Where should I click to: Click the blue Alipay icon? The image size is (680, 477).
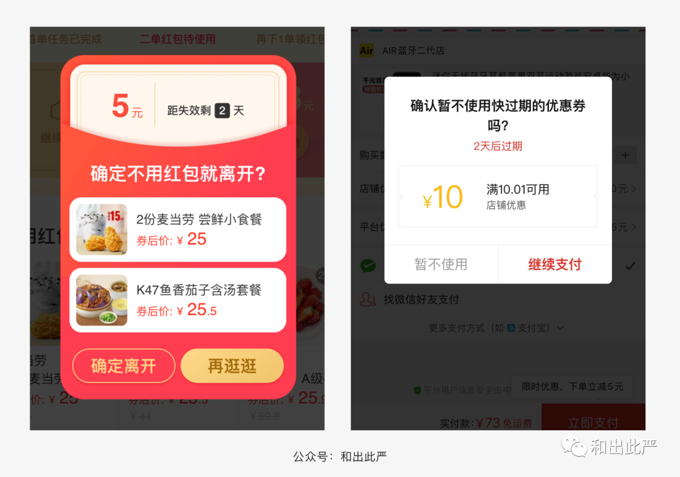pyautogui.click(x=511, y=328)
